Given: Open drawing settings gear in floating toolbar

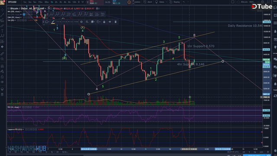Looking at the screenshot, I should point(81,22).
